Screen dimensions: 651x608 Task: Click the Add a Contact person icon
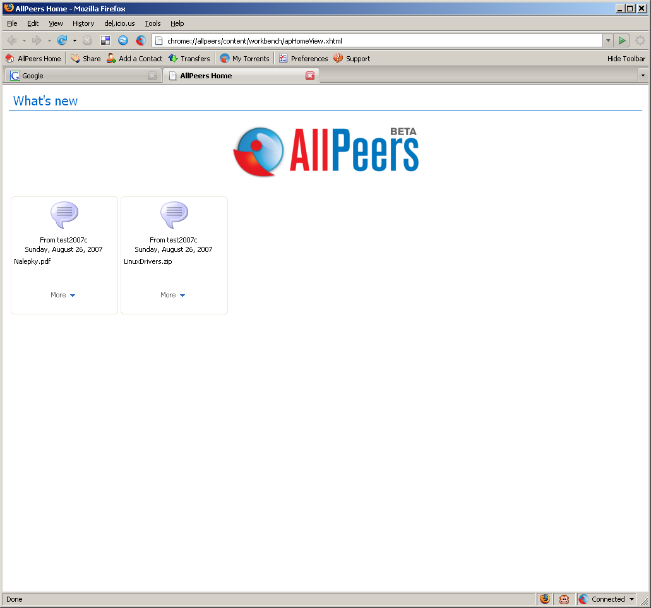click(x=111, y=59)
